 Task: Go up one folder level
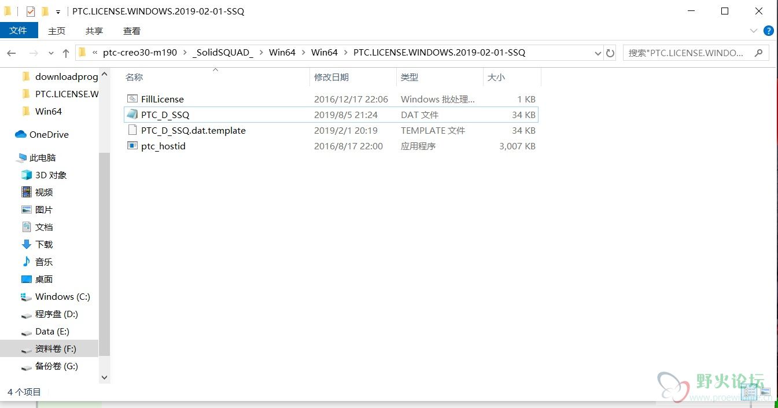point(66,53)
